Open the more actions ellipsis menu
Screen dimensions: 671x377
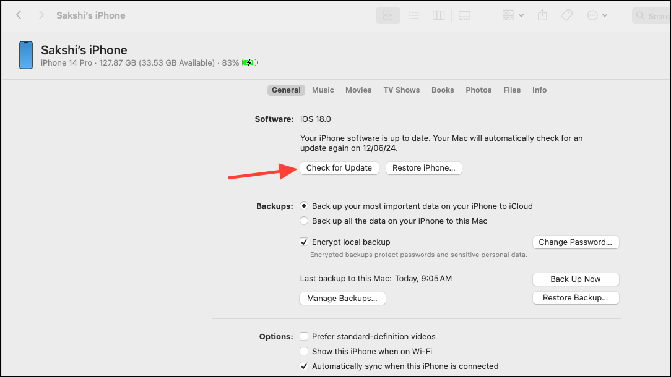(x=597, y=15)
